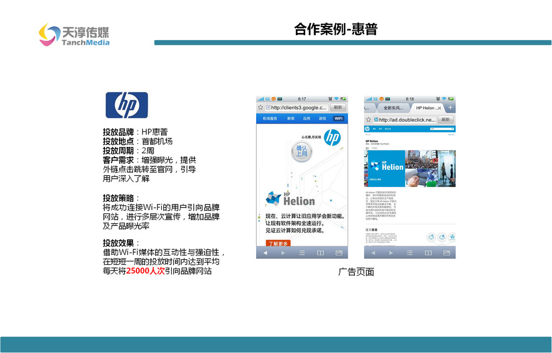Image resolution: width=552 pixels, height=353 pixels.
Task: Select the 游戏 tab
Action: (322, 119)
